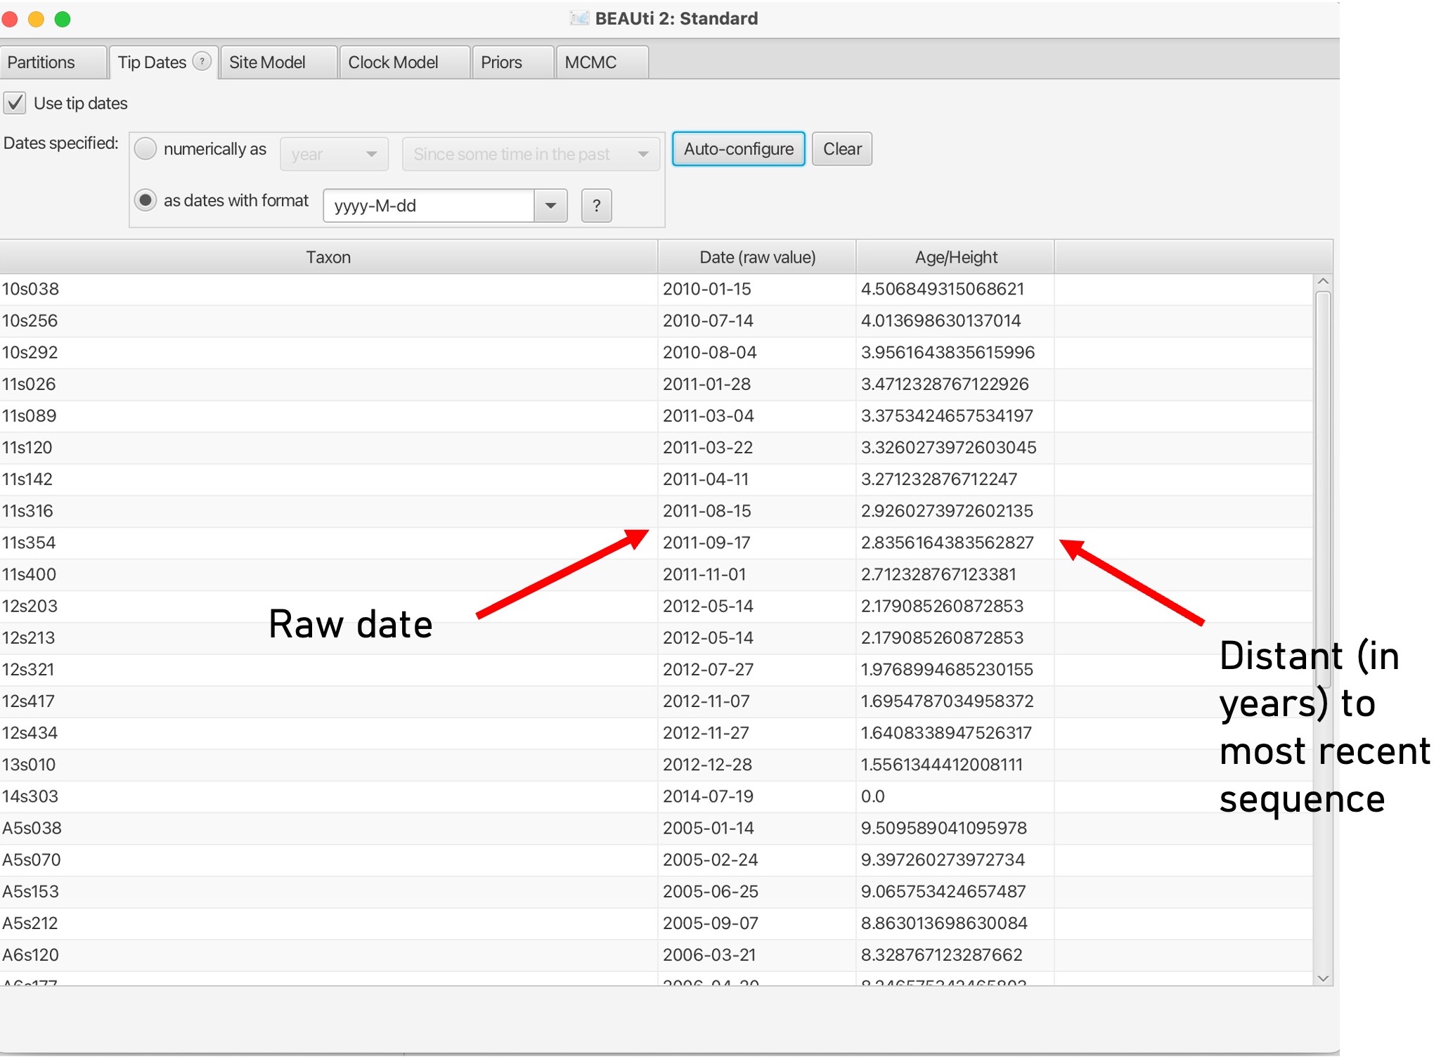Sort by Age/Height column header
This screenshot has width=1441, height=1057.
coord(955,257)
